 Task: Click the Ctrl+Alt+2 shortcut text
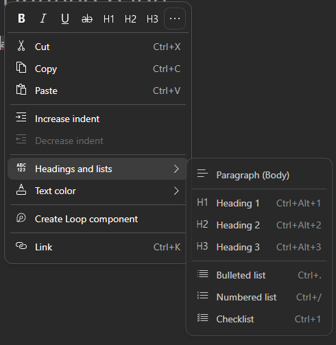tap(298, 226)
